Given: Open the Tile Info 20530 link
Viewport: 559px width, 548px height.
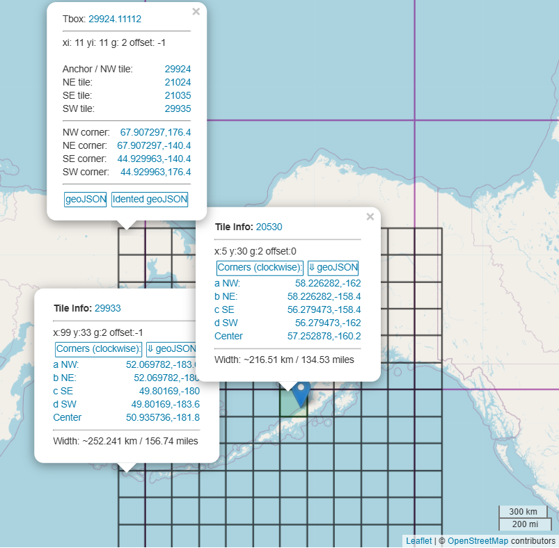Looking at the screenshot, I should click(x=269, y=227).
